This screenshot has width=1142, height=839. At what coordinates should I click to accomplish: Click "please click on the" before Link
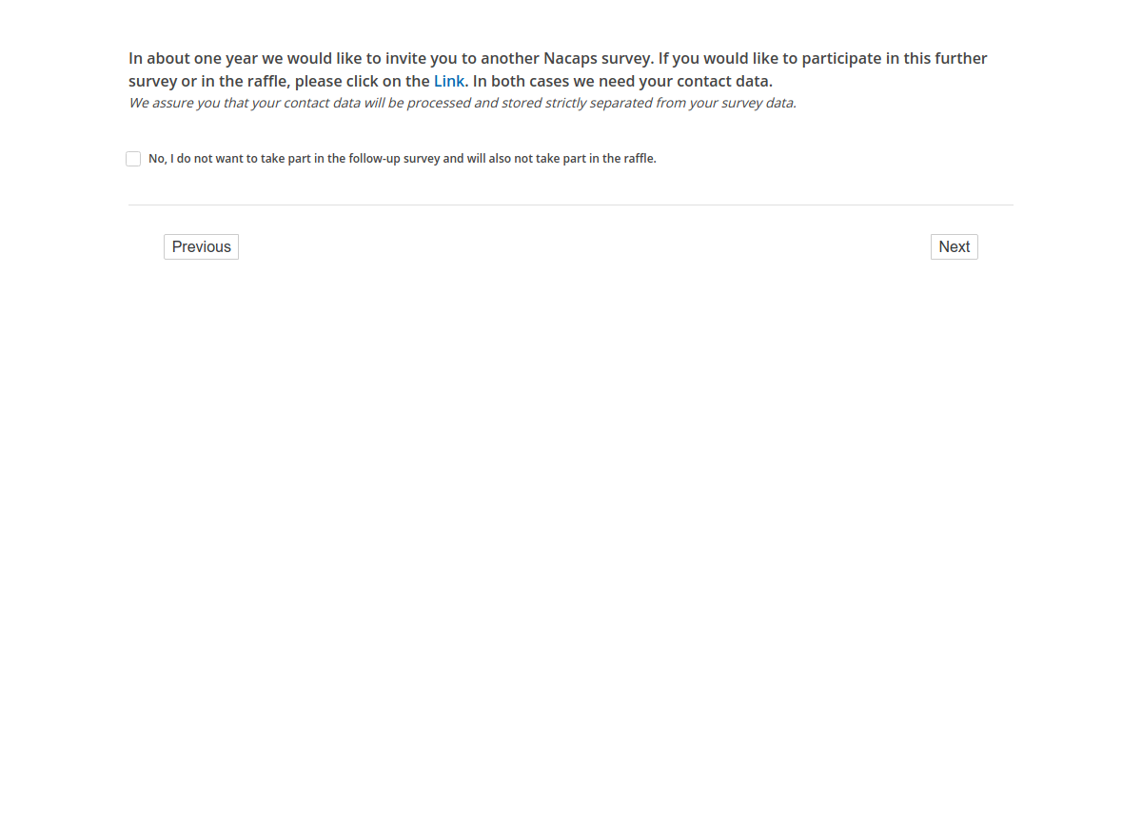pos(362,82)
